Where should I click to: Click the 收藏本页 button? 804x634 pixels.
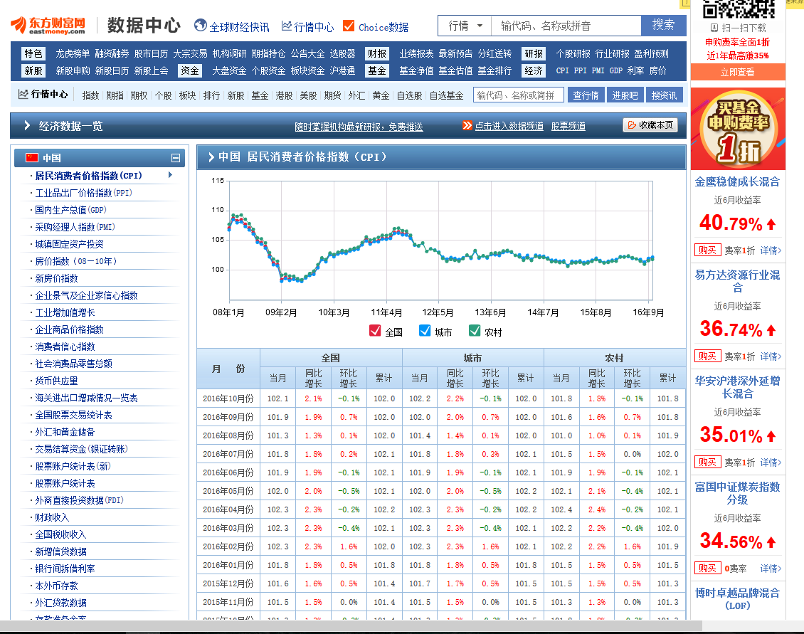[x=650, y=125]
